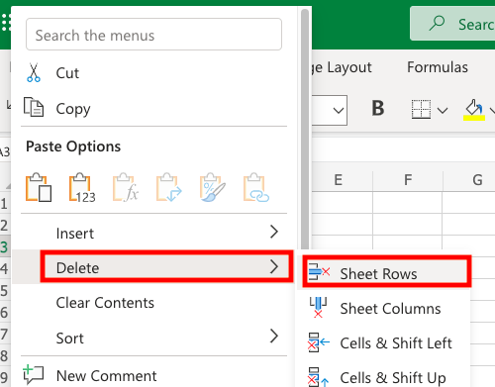Choose the Paste Values 123 icon
The width and height of the screenshot is (495, 387).
coord(82,187)
